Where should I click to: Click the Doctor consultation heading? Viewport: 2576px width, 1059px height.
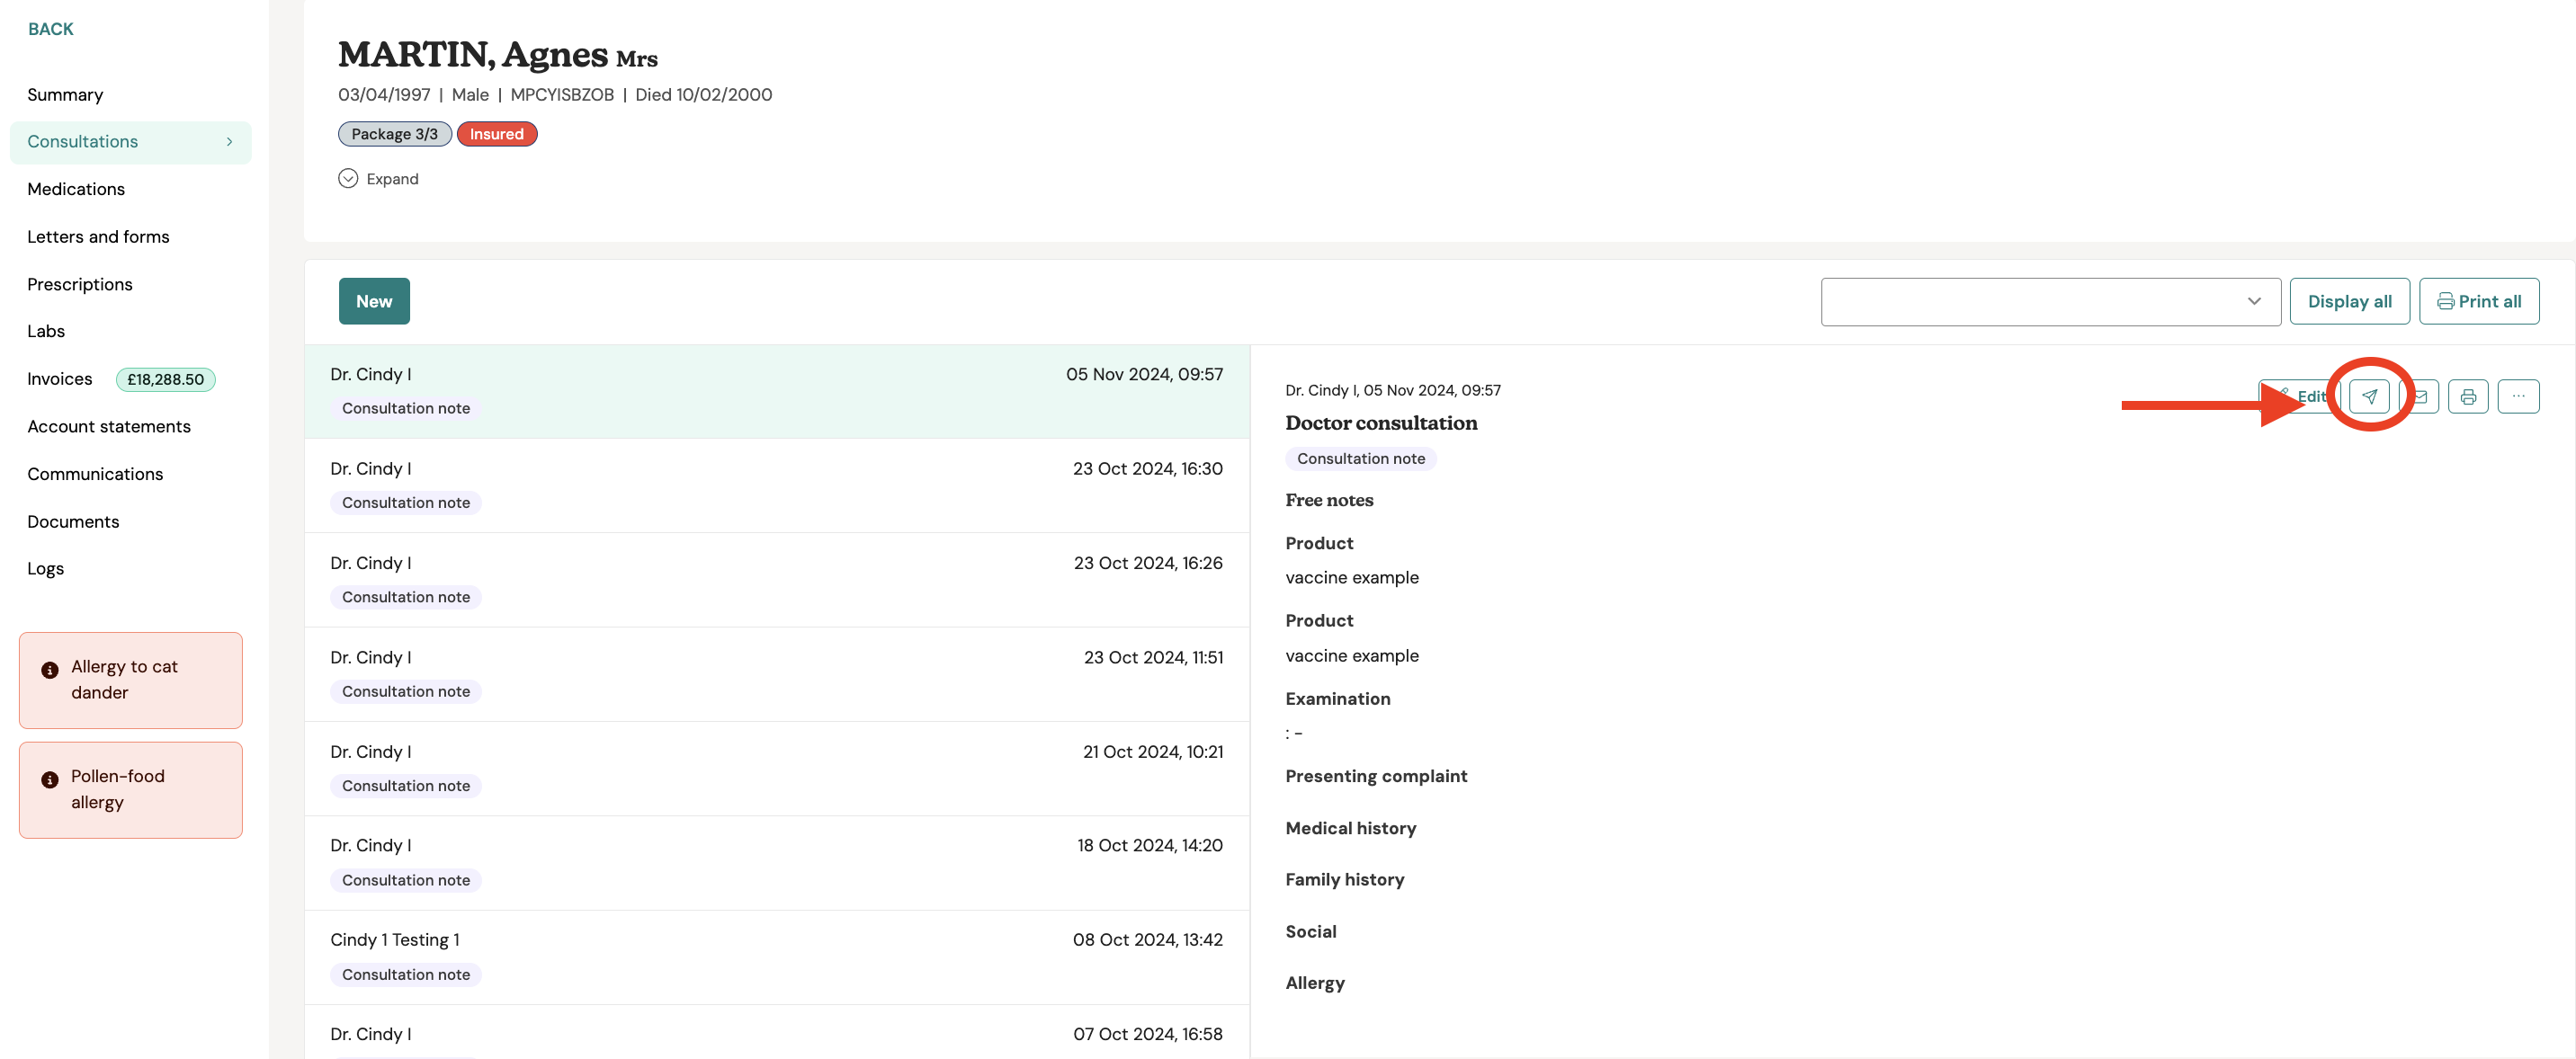coord(1381,423)
